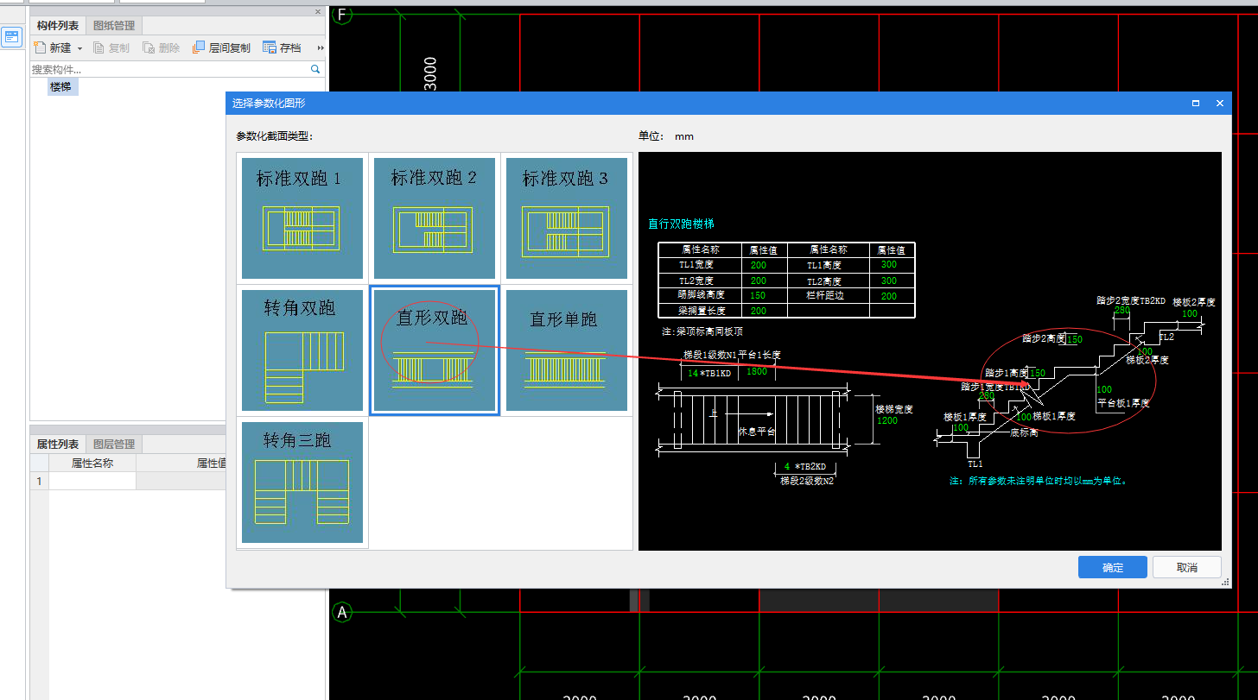Click the search magnifier icon

click(315, 69)
